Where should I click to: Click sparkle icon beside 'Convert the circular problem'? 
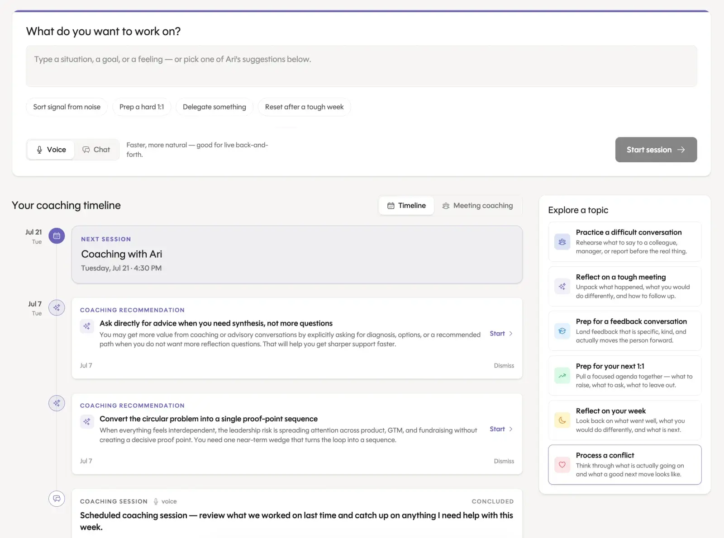coord(87,421)
